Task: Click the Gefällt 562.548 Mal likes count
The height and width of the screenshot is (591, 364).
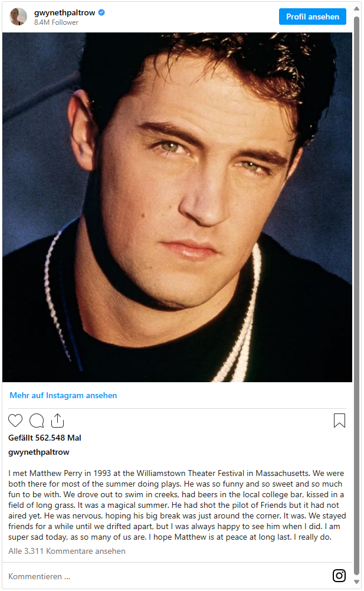Action: tap(45, 438)
